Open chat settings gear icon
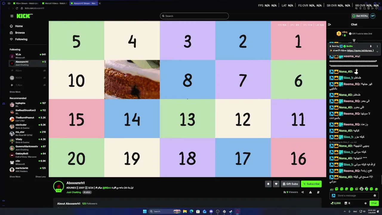 366,203
